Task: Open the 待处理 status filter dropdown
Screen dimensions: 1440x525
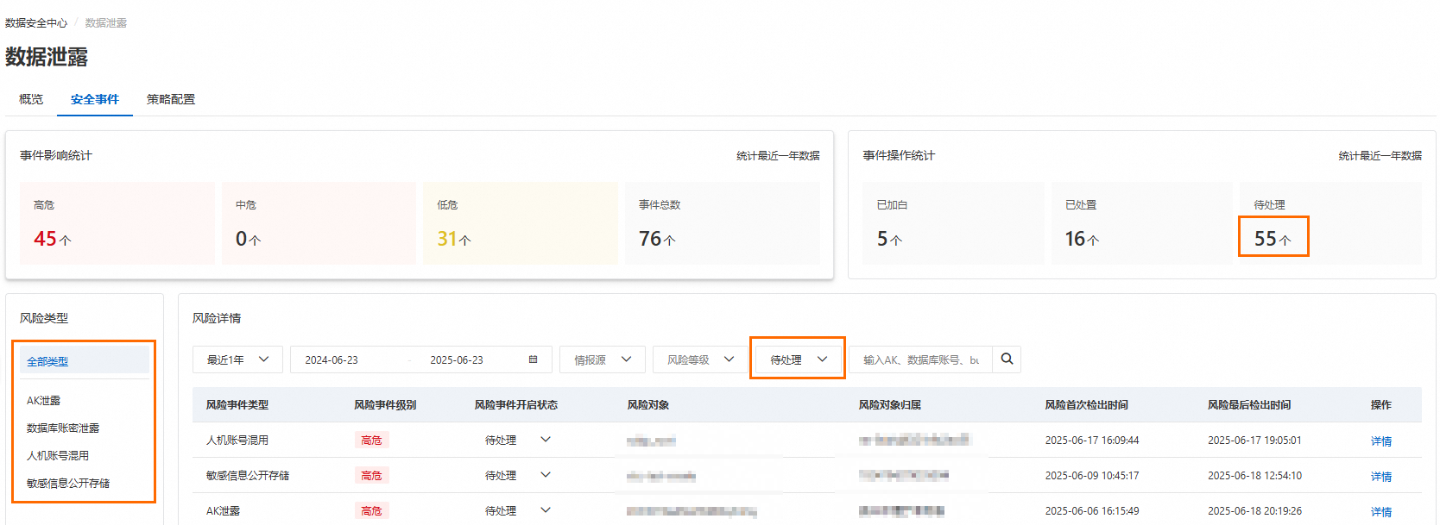Action: (x=798, y=359)
